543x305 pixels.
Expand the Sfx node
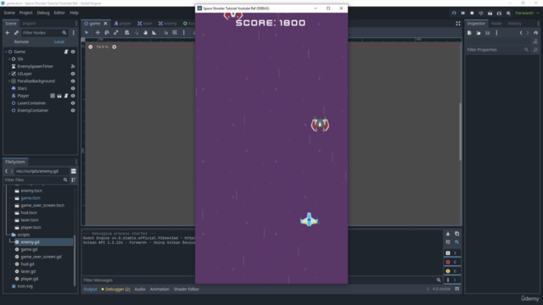(x=9, y=59)
